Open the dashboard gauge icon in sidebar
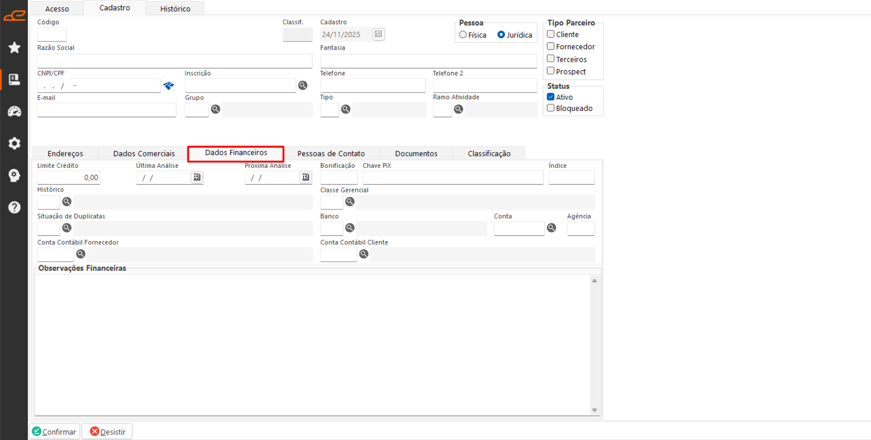 (14, 112)
